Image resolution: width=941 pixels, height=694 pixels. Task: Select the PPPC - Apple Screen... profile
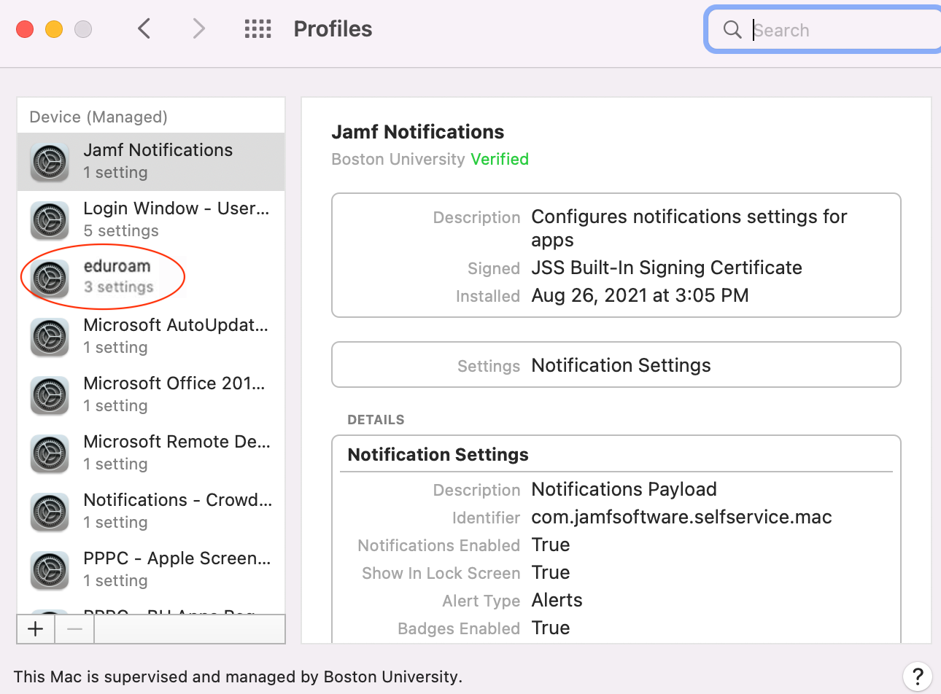177,569
